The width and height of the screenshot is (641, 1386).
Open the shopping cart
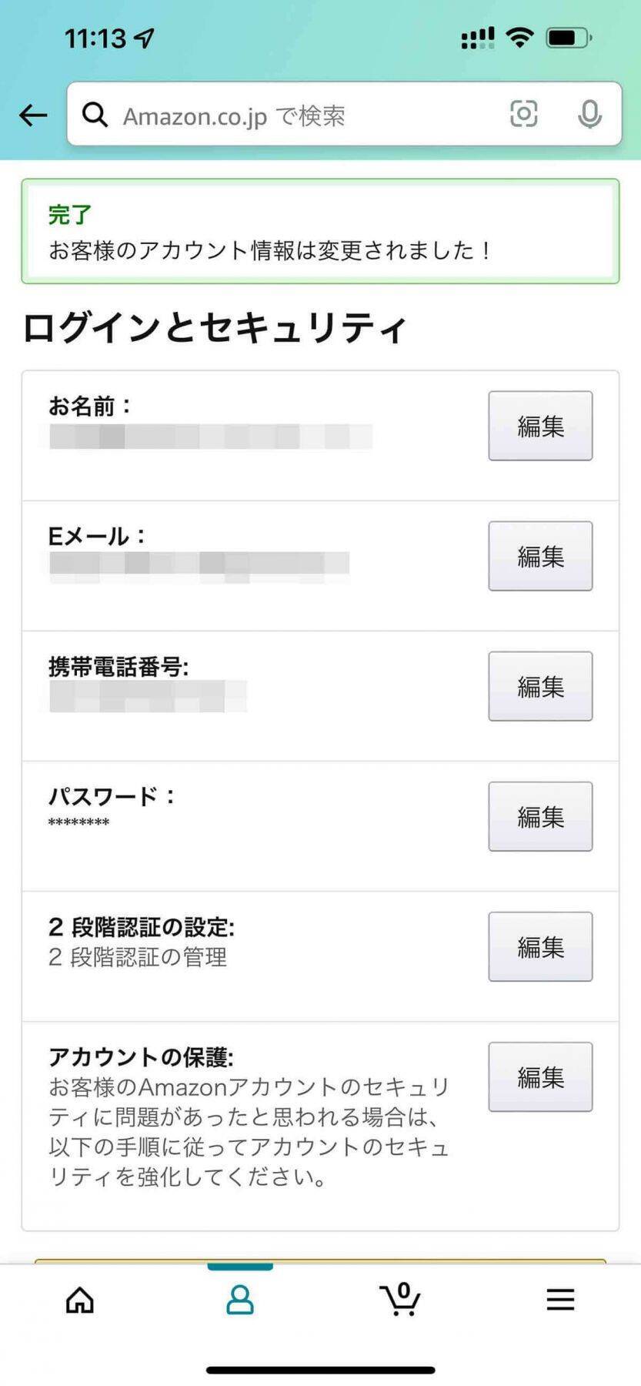pyautogui.click(x=400, y=1300)
